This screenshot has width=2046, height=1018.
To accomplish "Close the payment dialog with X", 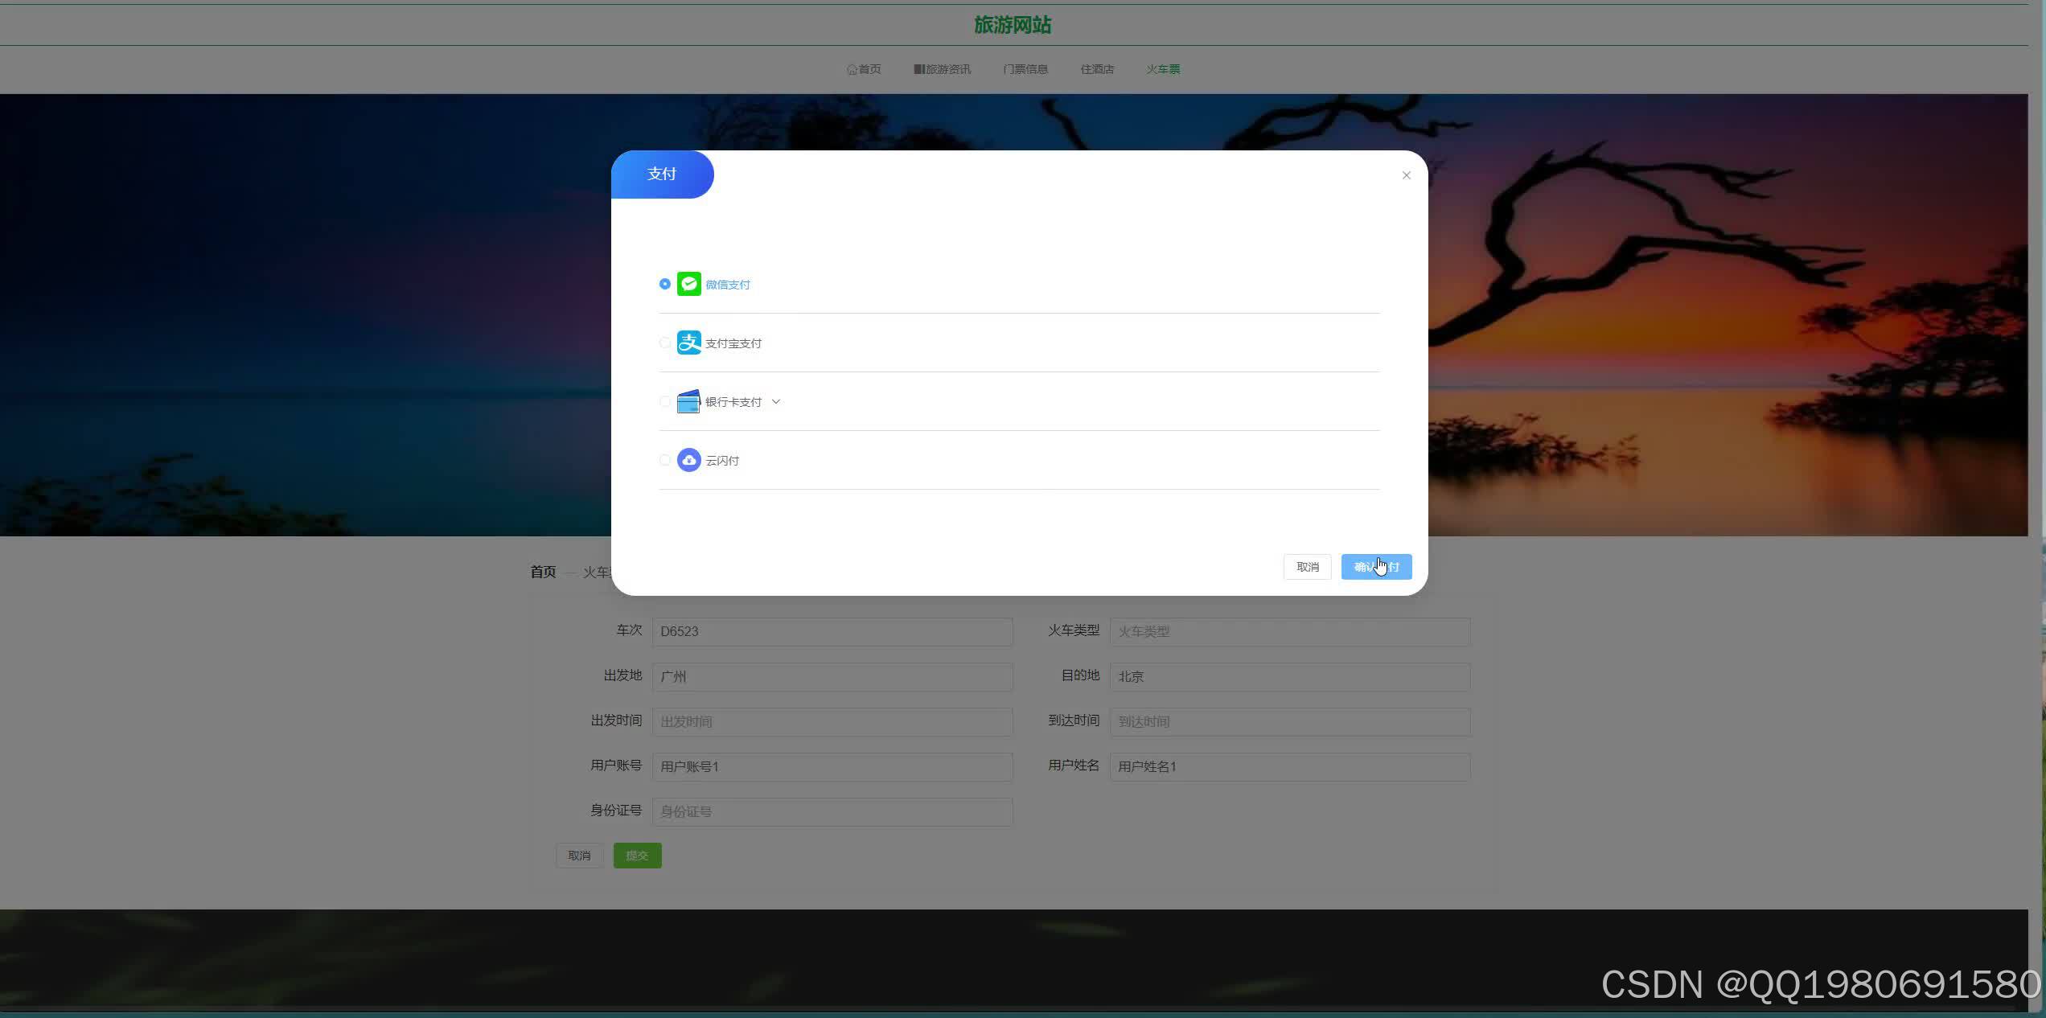I will pyautogui.click(x=1406, y=175).
